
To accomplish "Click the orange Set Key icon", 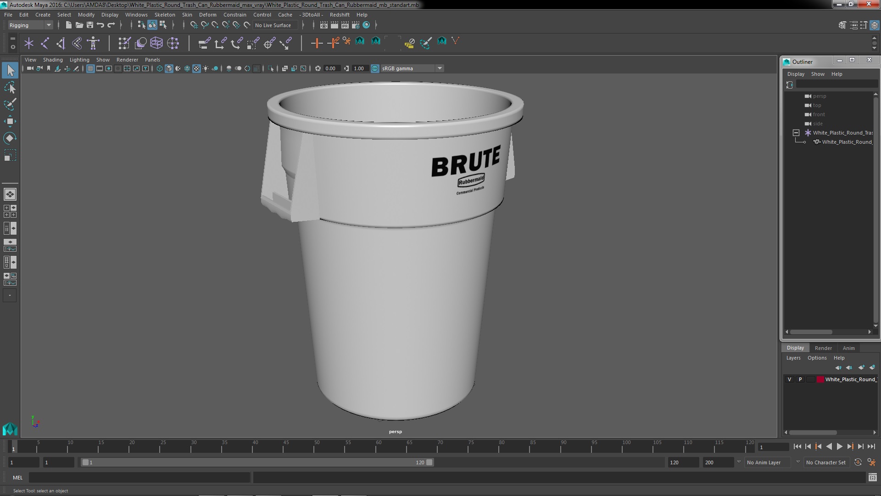I will pos(316,43).
